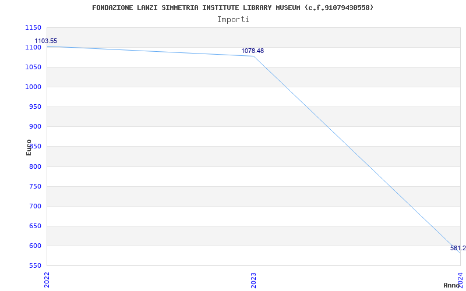Click the 800 y-axis value
Image resolution: width=466 pixels, height=291 pixels.
(35, 166)
